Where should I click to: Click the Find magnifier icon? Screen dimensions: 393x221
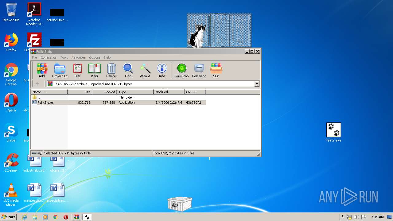(x=128, y=70)
